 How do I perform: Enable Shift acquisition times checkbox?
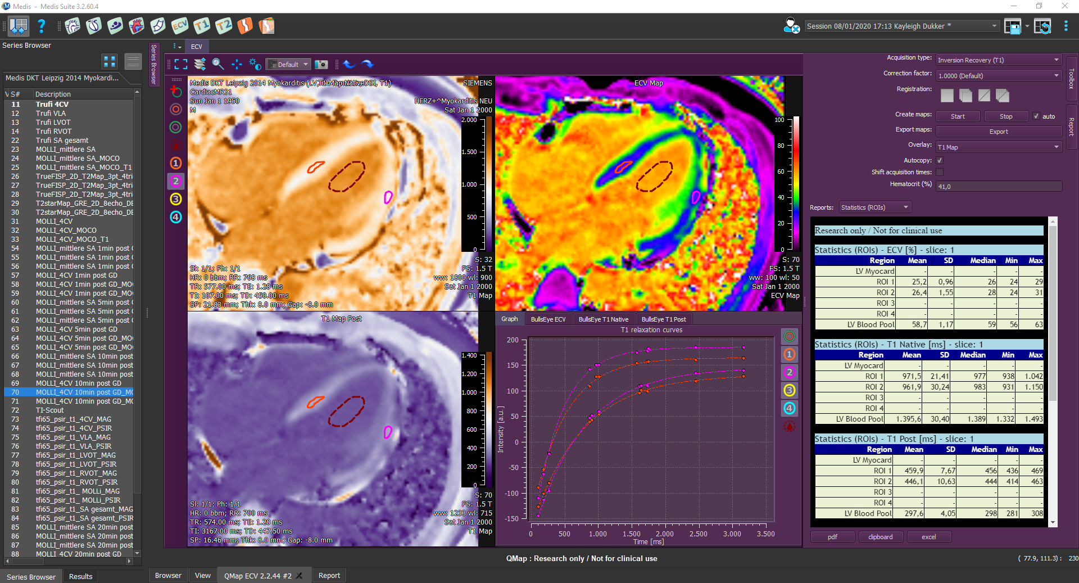(x=940, y=173)
